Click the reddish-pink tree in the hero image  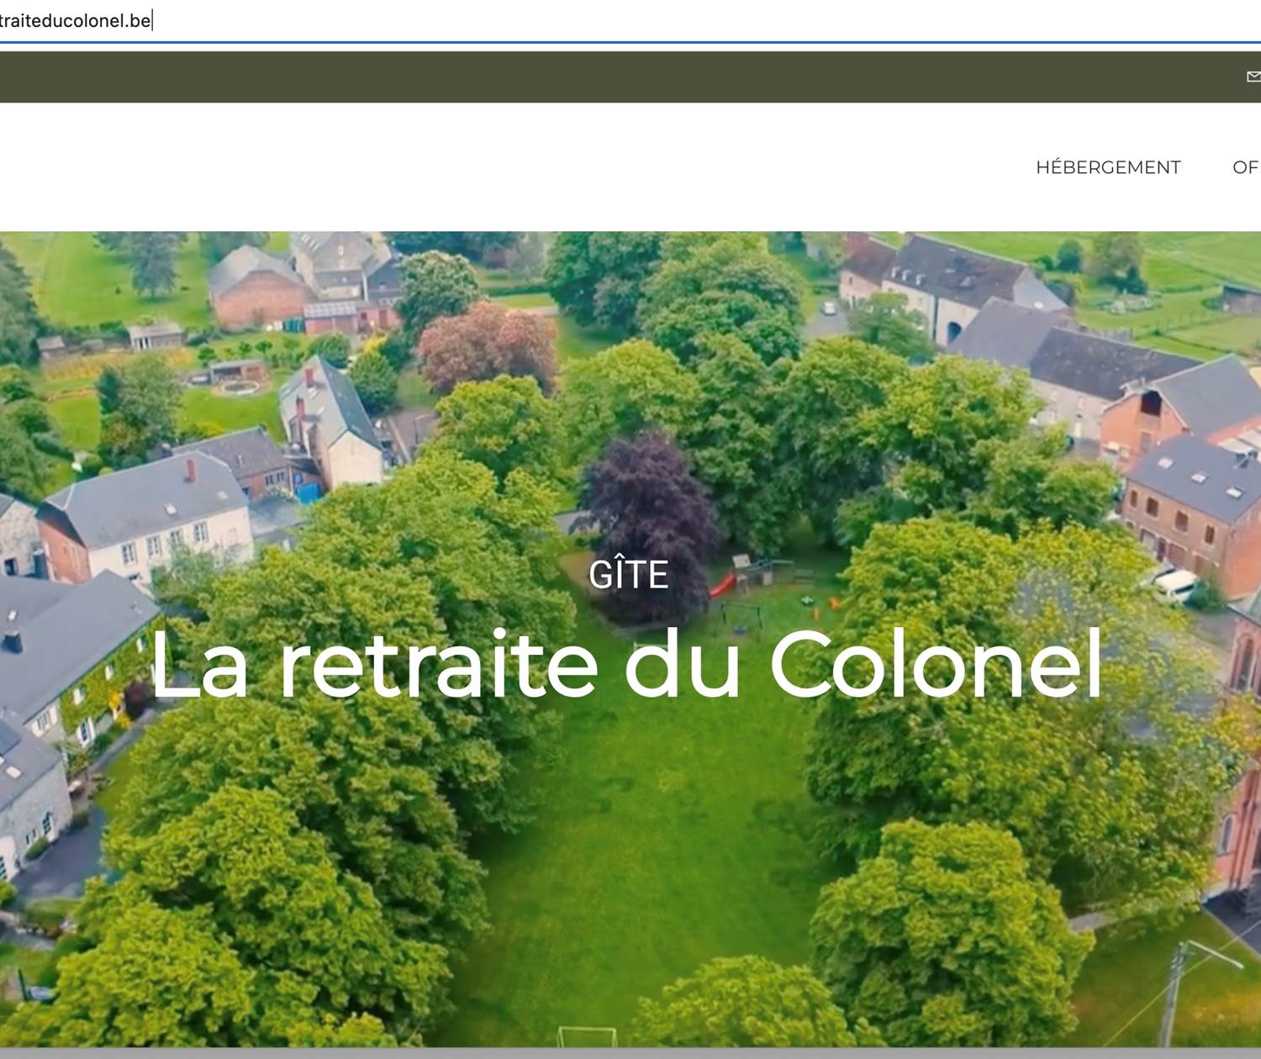coord(488,345)
